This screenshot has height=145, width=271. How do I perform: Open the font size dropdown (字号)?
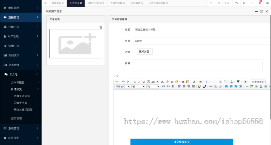tap(152, 86)
